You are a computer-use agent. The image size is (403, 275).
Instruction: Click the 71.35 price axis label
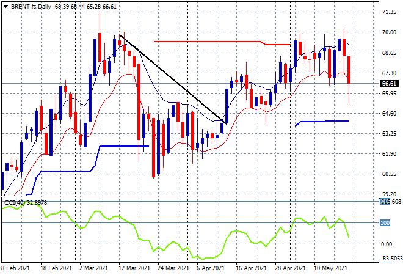coord(389,12)
